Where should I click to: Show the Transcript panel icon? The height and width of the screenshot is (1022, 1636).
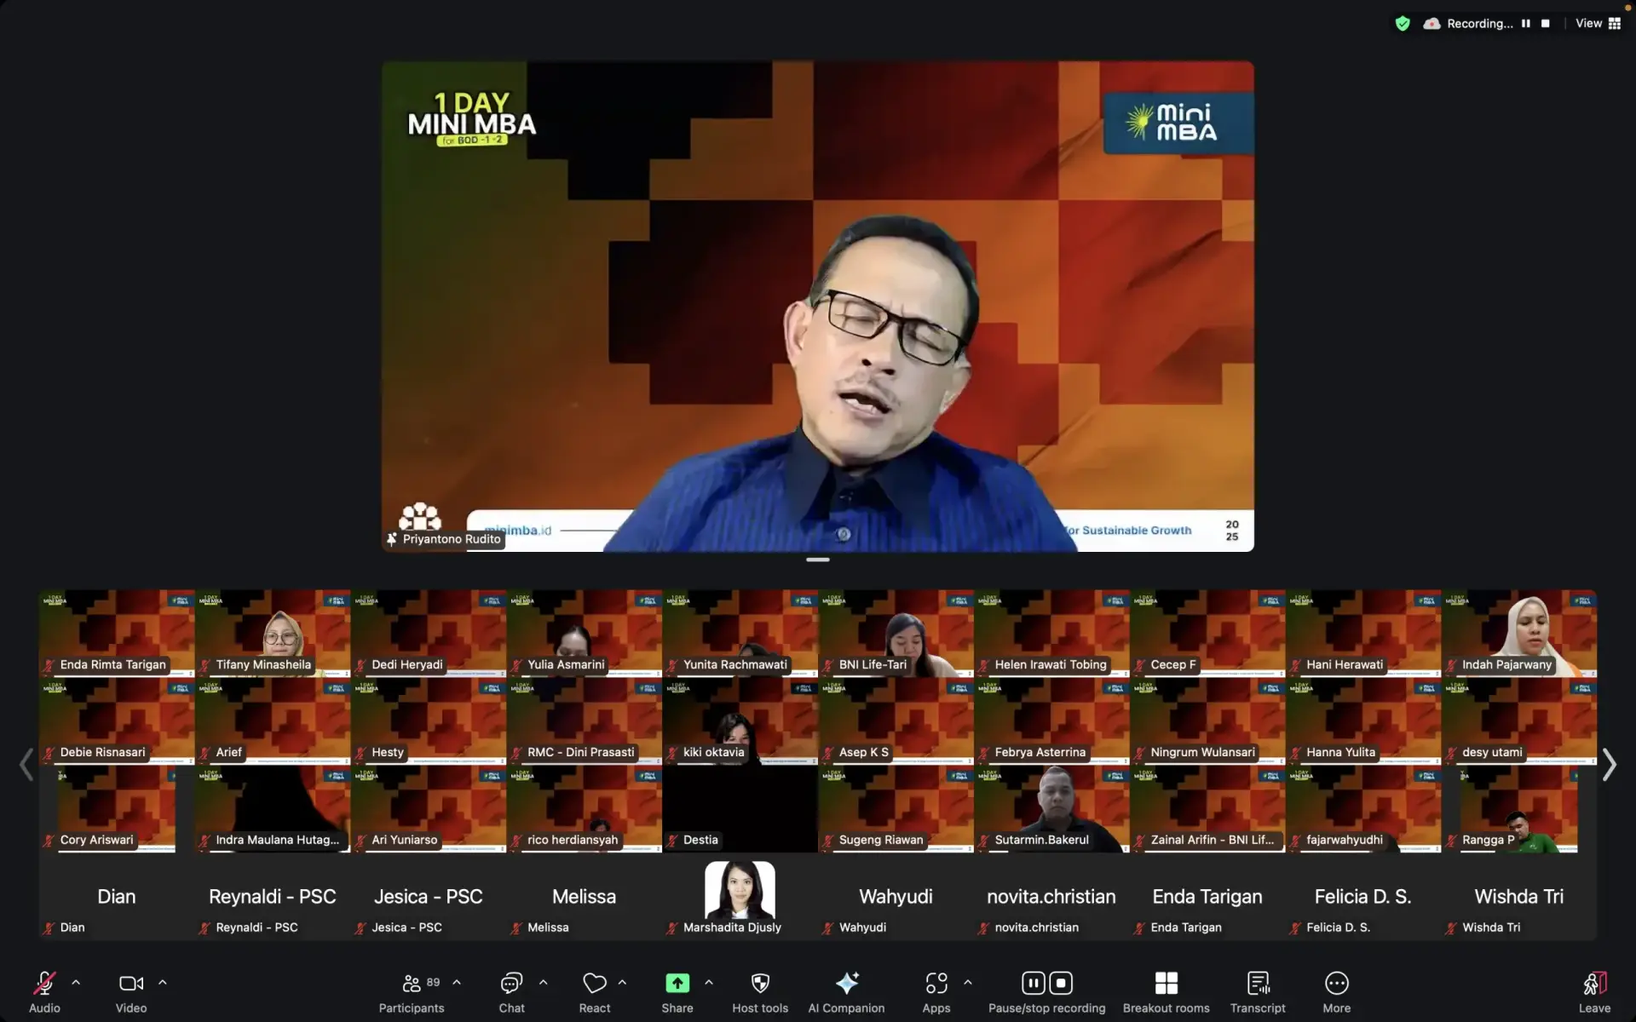pyautogui.click(x=1258, y=984)
